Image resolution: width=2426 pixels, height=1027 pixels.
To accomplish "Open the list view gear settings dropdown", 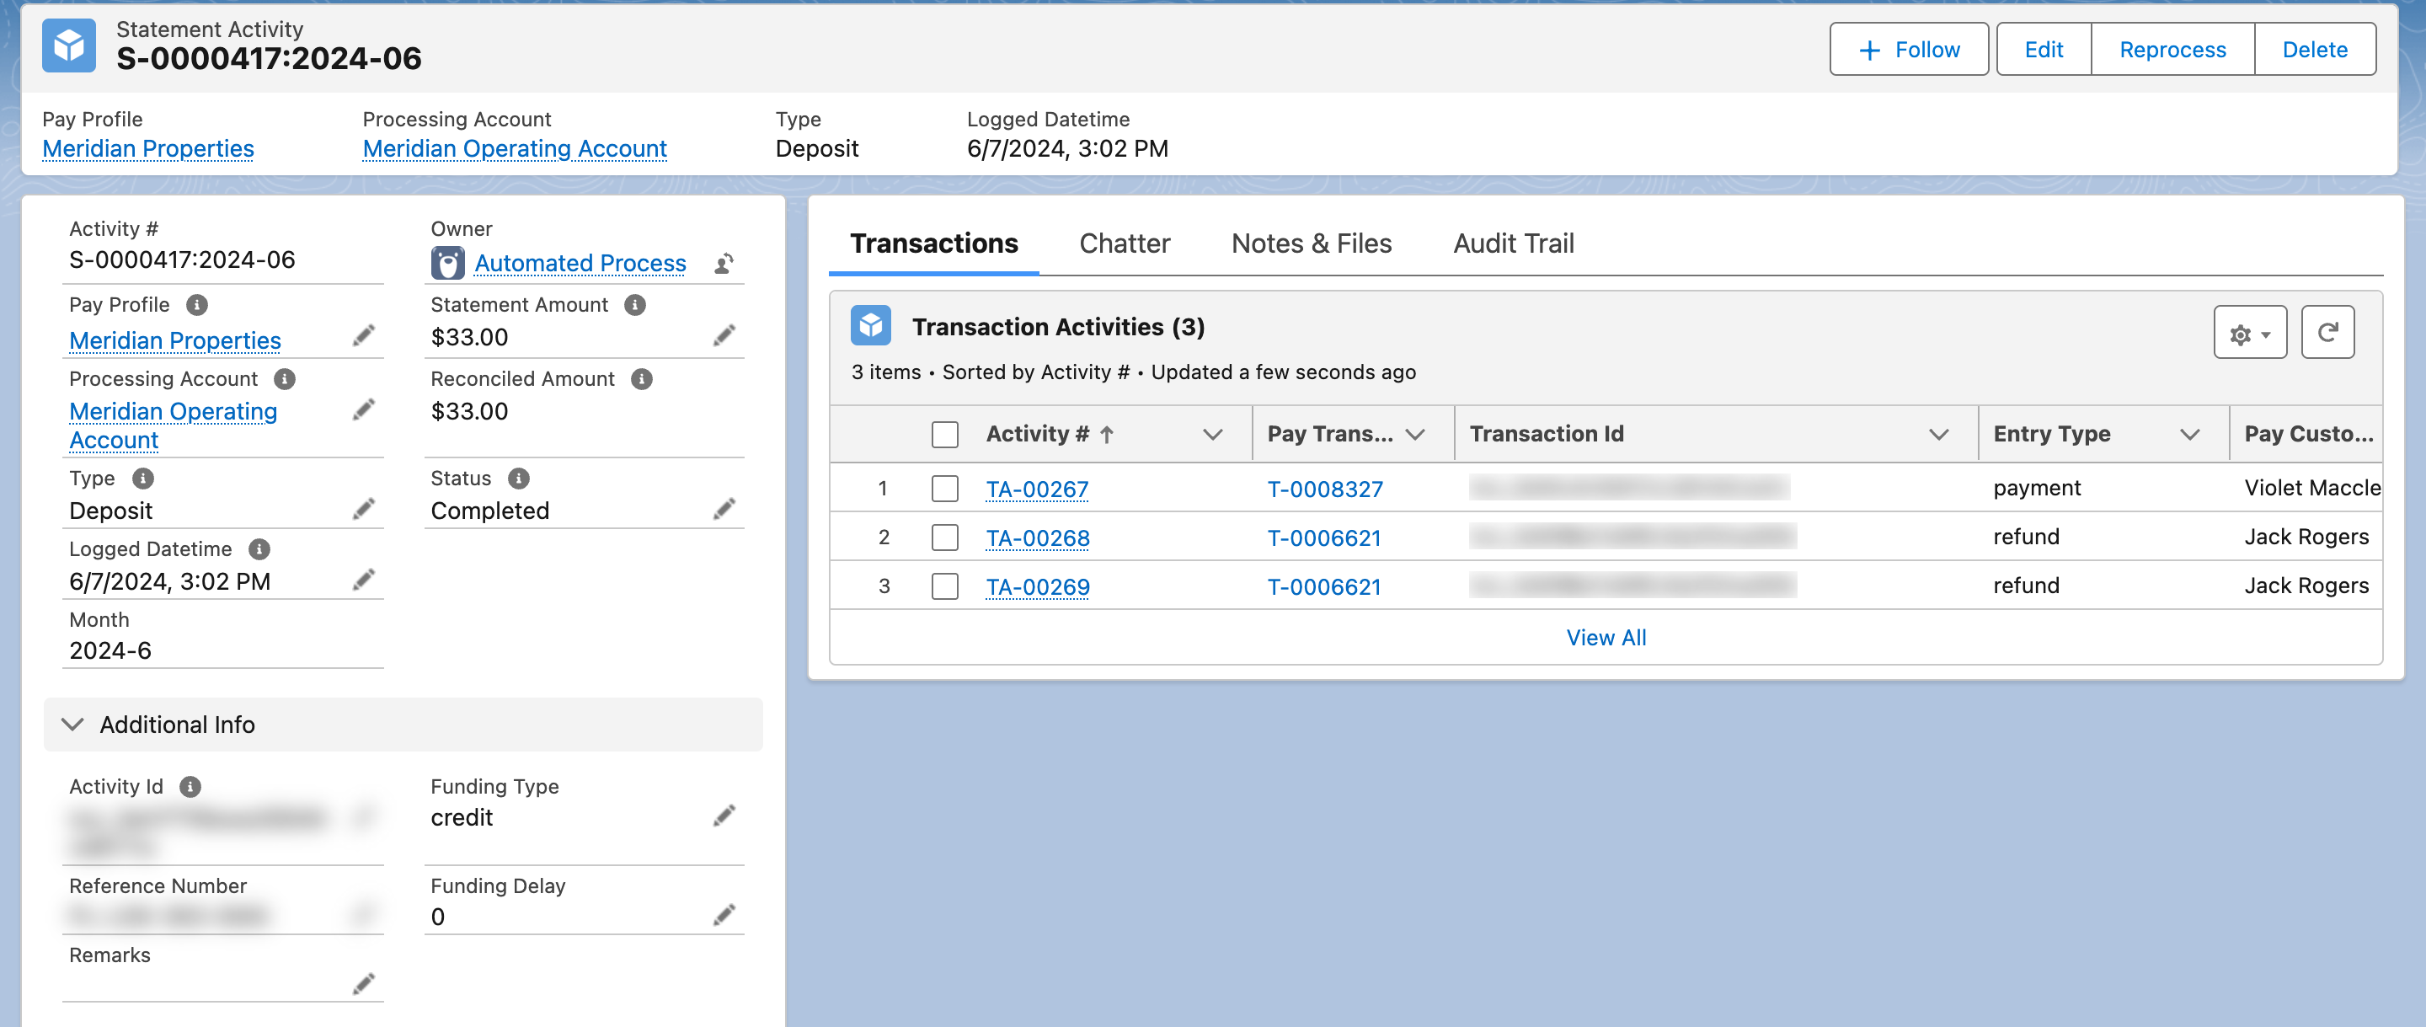I will [2250, 333].
